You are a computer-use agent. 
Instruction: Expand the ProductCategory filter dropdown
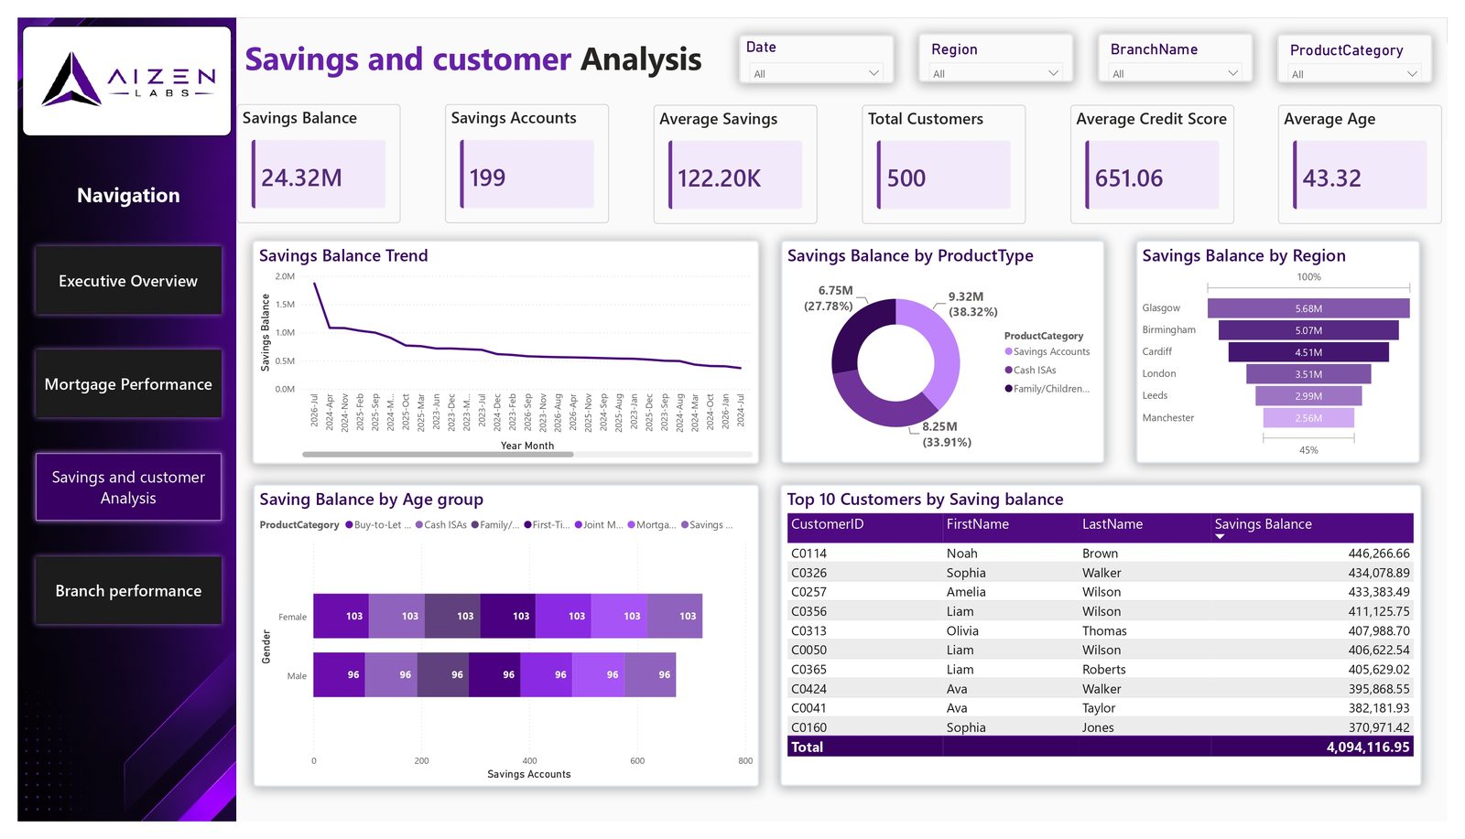[1354, 74]
